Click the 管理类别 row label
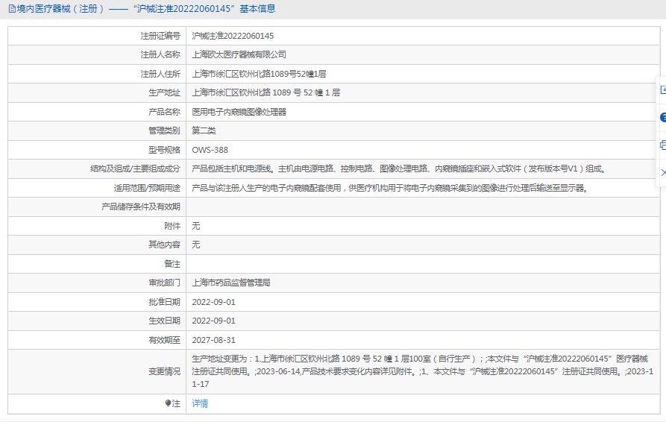666x422 pixels. (x=164, y=130)
